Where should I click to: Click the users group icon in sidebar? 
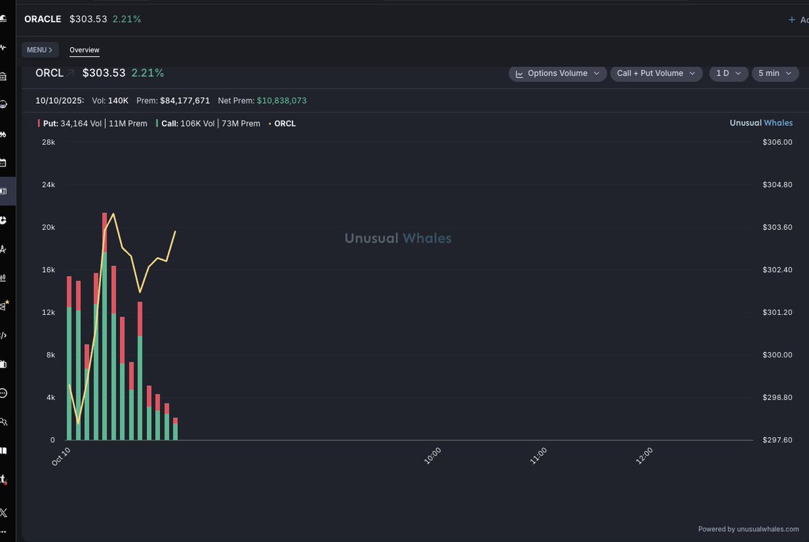pos(3,421)
